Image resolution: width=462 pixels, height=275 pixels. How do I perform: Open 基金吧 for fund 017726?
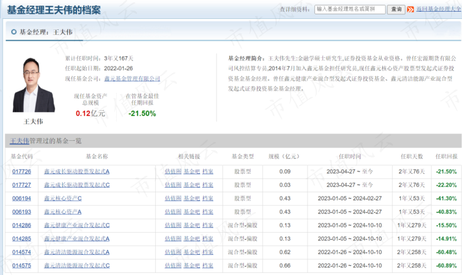[192, 171]
